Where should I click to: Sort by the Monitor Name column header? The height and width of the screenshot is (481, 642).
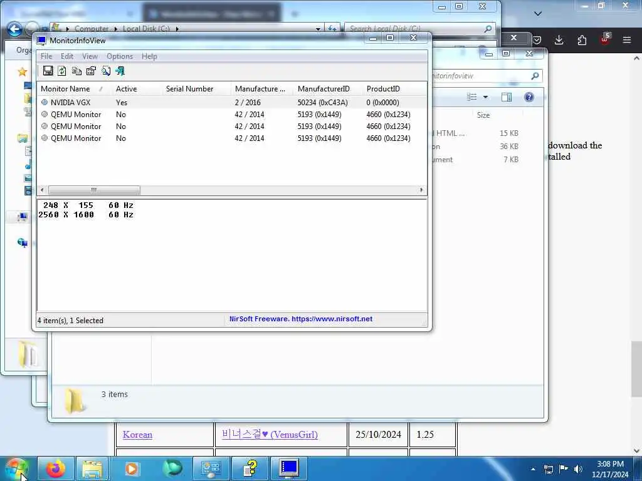pyautogui.click(x=74, y=89)
